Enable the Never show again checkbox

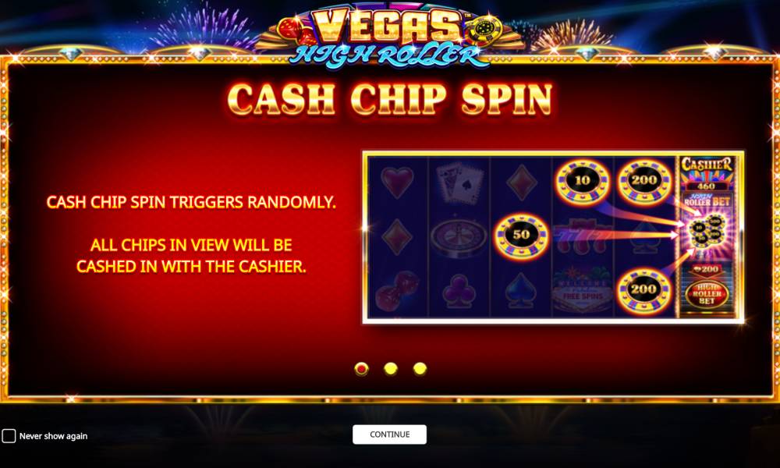[9, 436]
